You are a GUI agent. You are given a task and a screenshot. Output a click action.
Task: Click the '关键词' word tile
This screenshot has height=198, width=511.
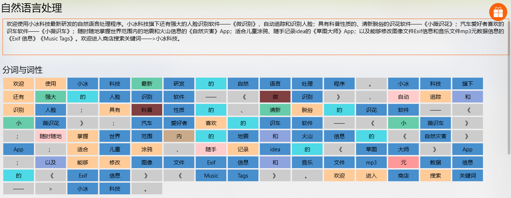468,175
